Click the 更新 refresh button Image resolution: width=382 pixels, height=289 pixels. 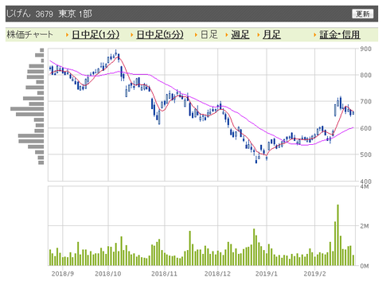363,14
